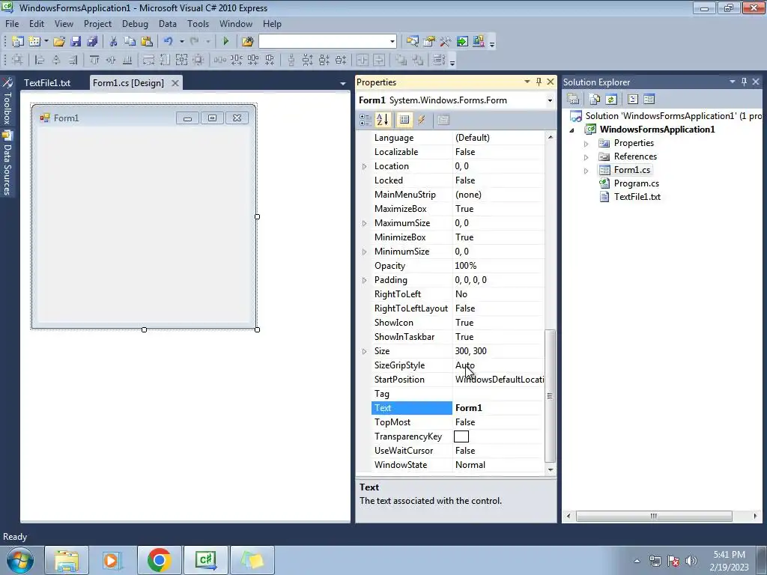
Task: Click the Solution Explorer horizontal scrollbar thumb
Action: pyautogui.click(x=654, y=516)
